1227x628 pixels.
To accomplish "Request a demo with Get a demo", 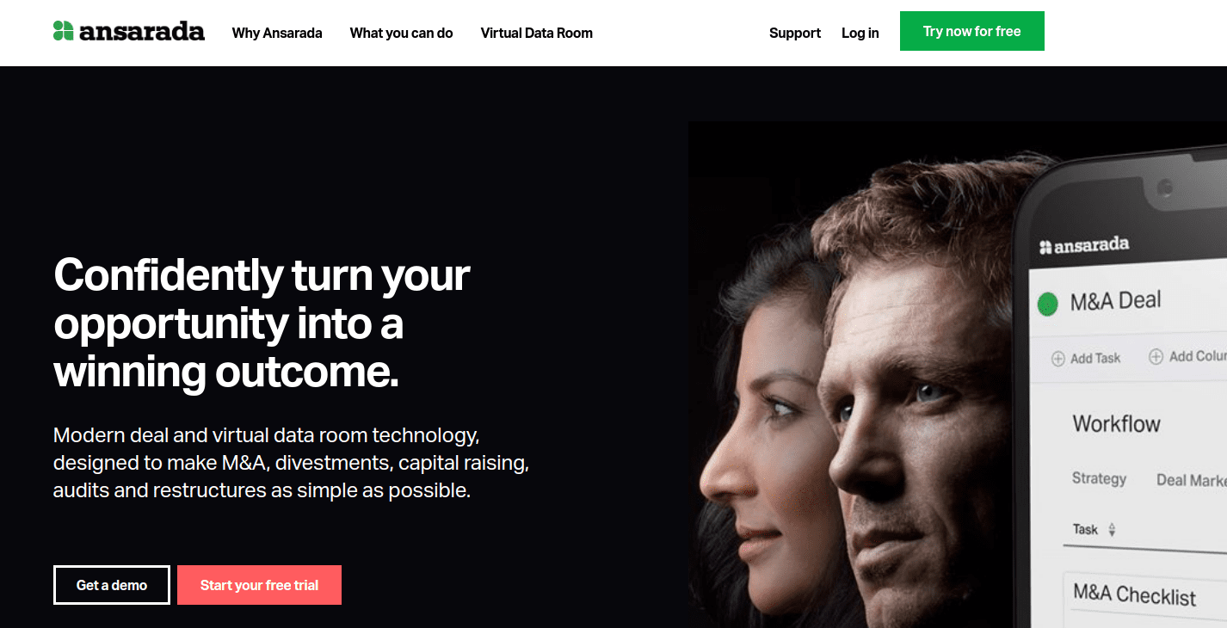I will [112, 585].
